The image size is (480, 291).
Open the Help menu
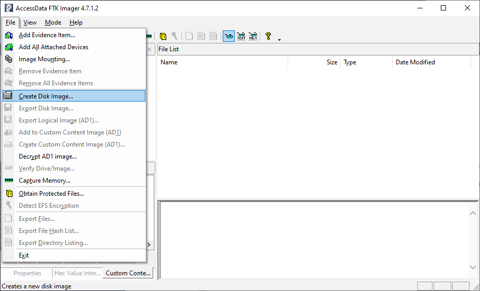pyautogui.click(x=76, y=23)
